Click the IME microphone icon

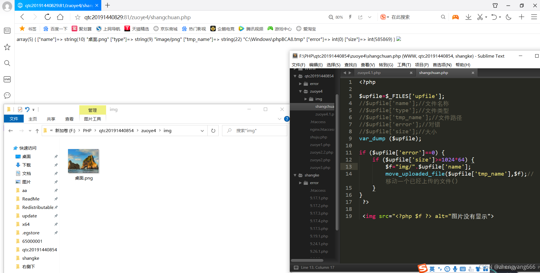point(455,269)
